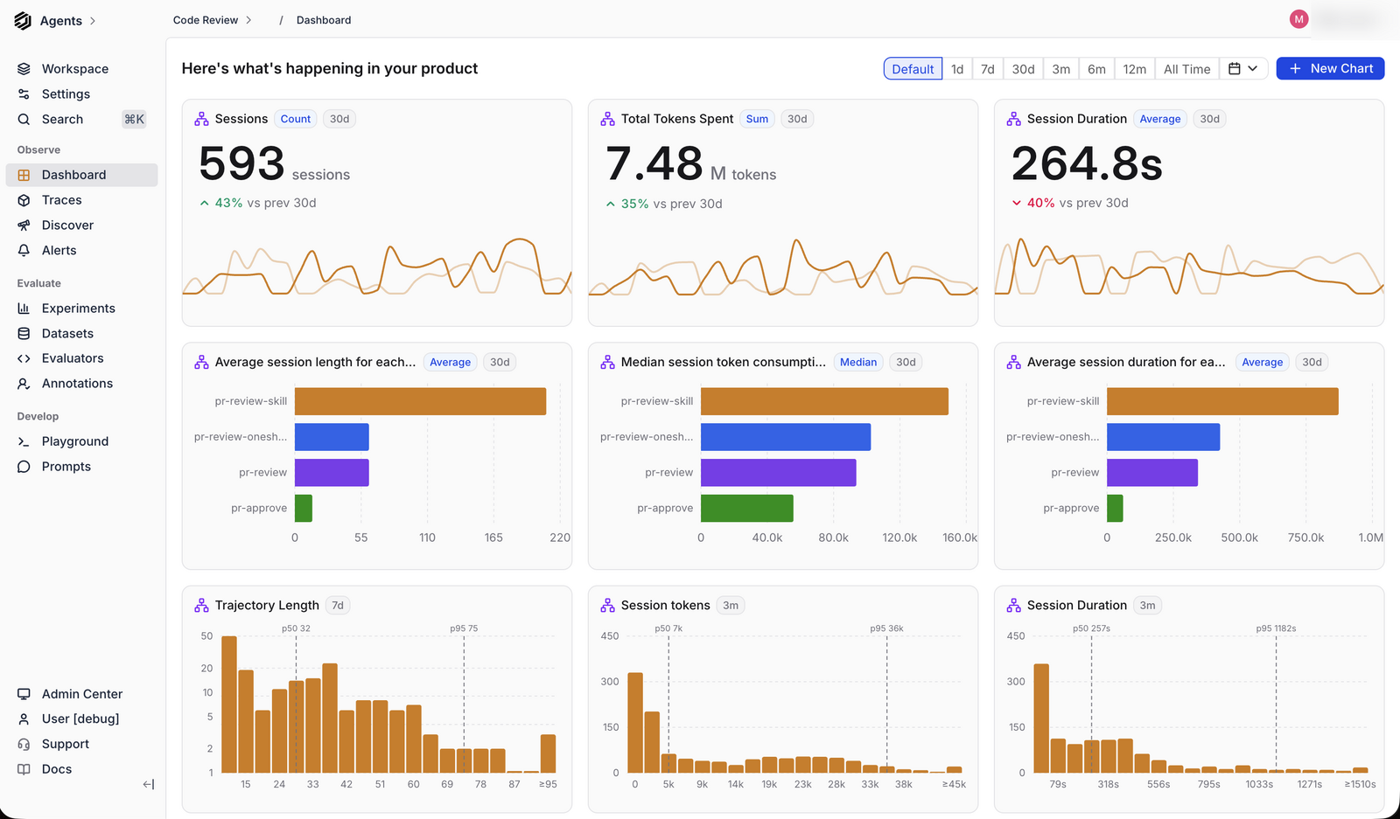The height and width of the screenshot is (819, 1400).
Task: Click pr-review-skill bar in Median token chart
Action: [824, 401]
